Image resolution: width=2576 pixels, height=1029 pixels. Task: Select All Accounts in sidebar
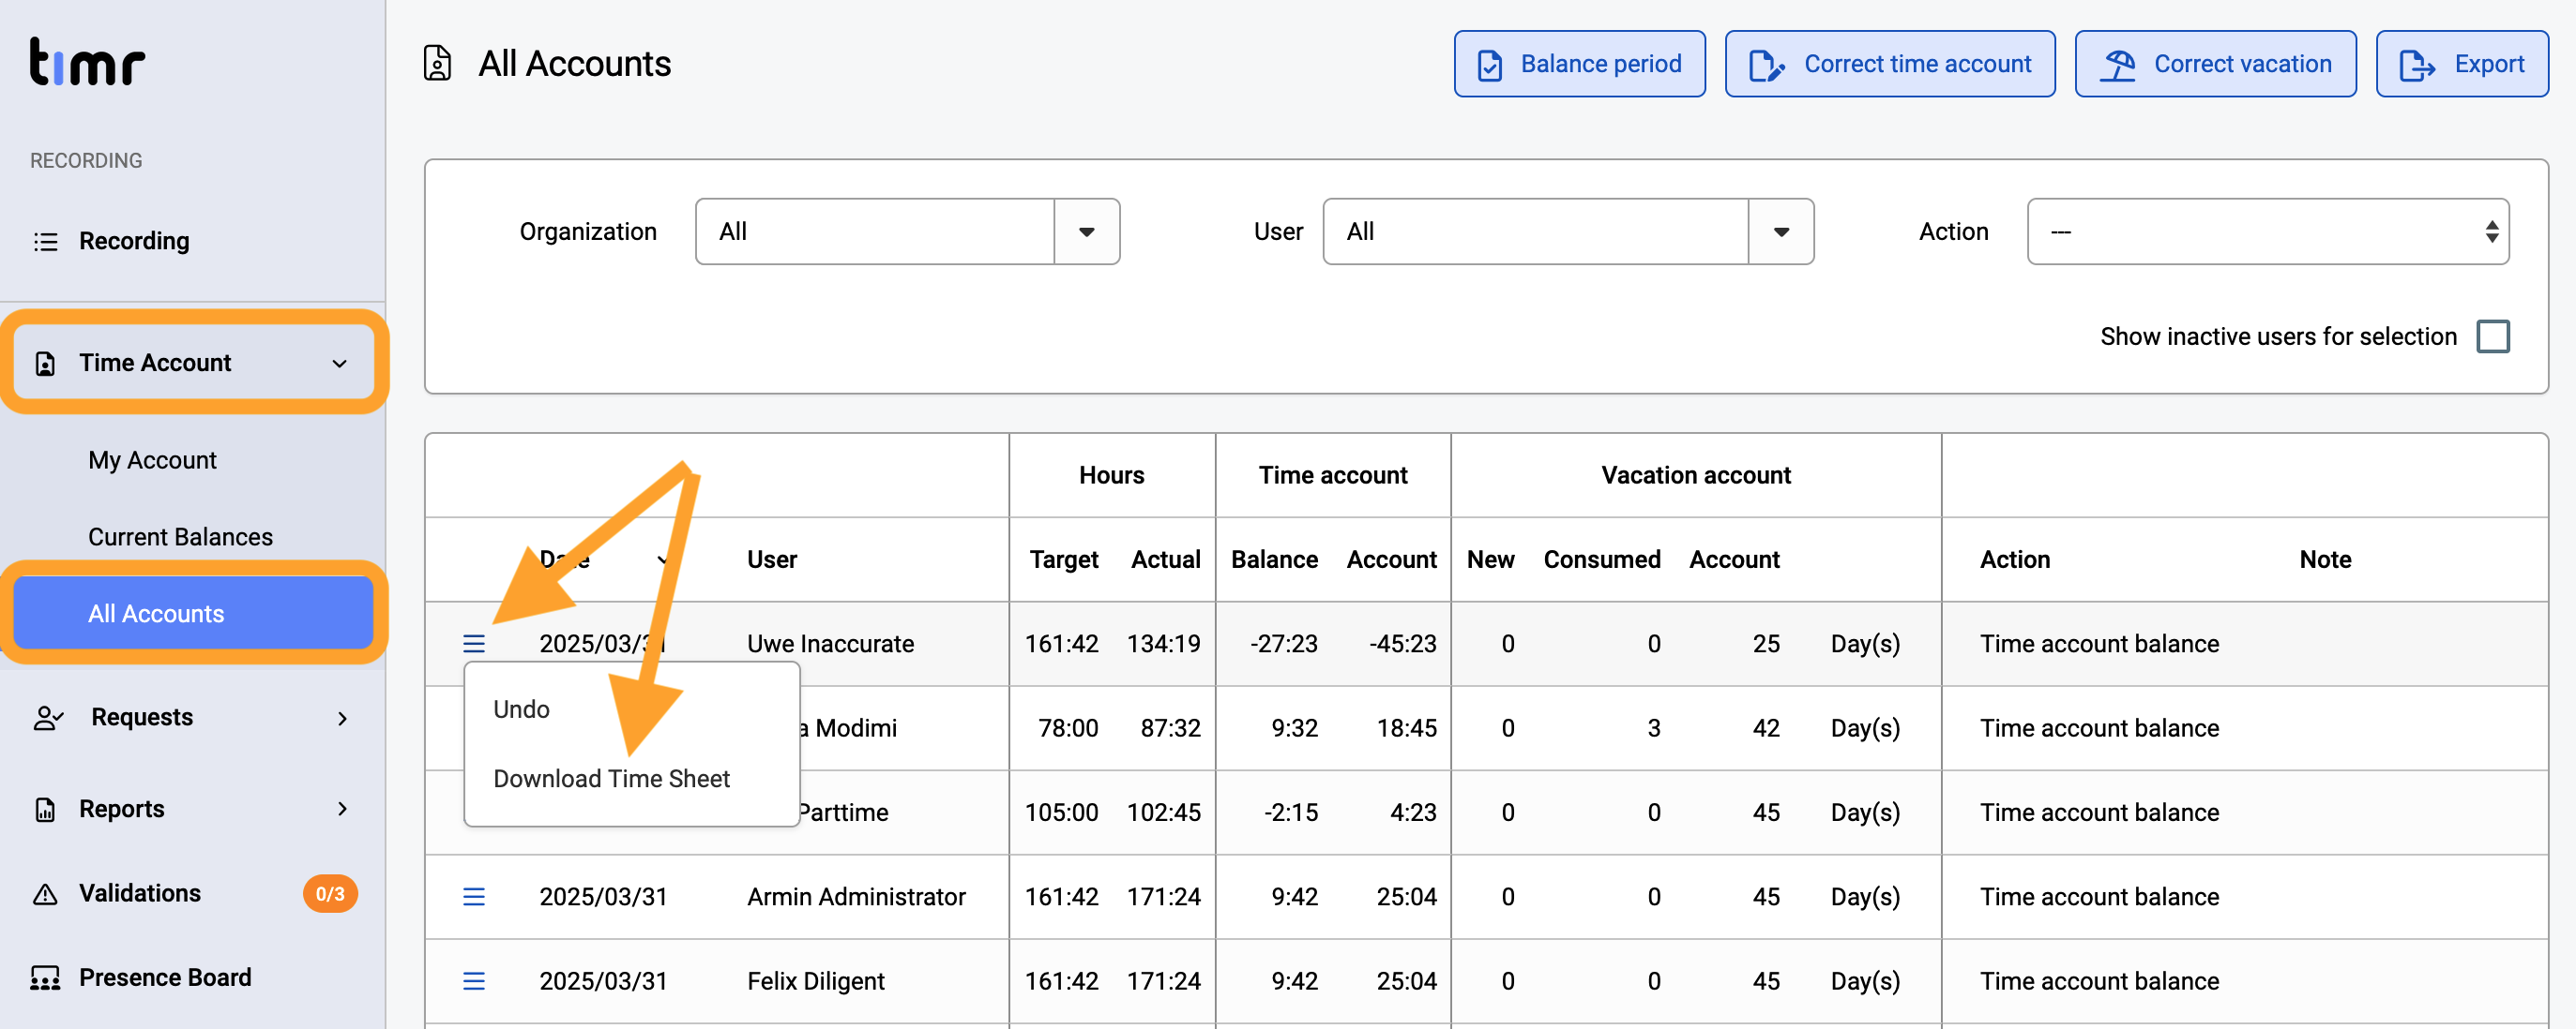[x=193, y=614]
